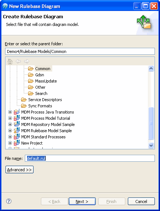This screenshot has height=211, width=160.
Task: Click the Next button
Action: click(82, 202)
